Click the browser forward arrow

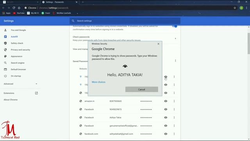point(9,8)
